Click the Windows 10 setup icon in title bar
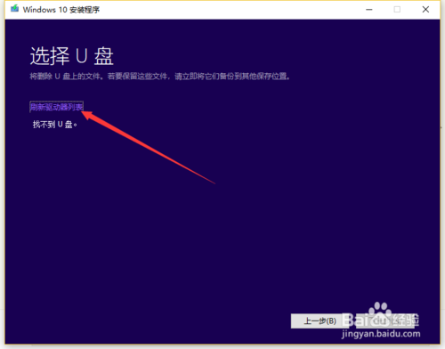The width and height of the screenshot is (445, 349). pyautogui.click(x=14, y=9)
